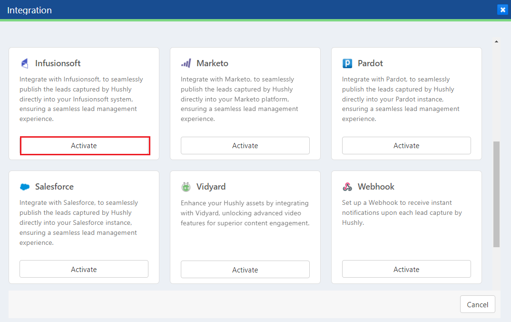The width and height of the screenshot is (511, 322).
Task: Activate the Pardot integration
Action: pyautogui.click(x=406, y=145)
